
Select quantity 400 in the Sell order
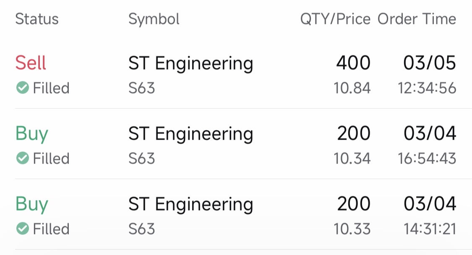tap(353, 63)
